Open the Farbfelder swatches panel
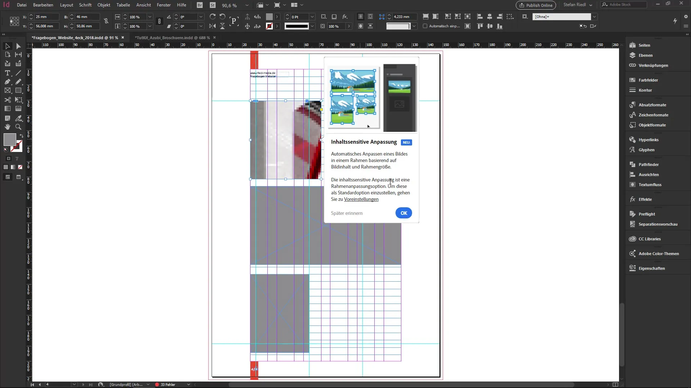691x388 pixels. pyautogui.click(x=648, y=80)
